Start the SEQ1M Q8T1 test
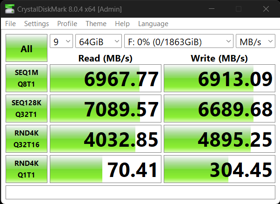Image resolution: width=280 pixels, height=204 pixels. [x=27, y=79]
